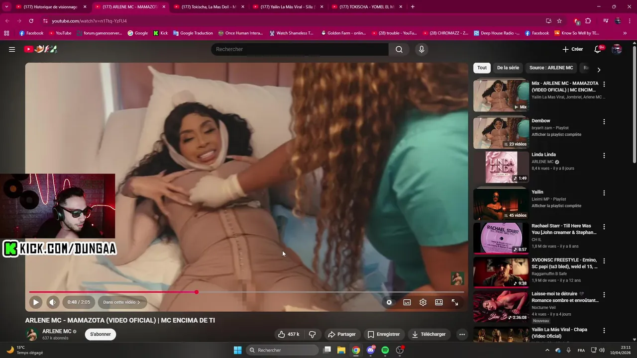Image resolution: width=637 pixels, height=358 pixels.
Task: Open the tab search dropdown
Action: (x=6, y=7)
